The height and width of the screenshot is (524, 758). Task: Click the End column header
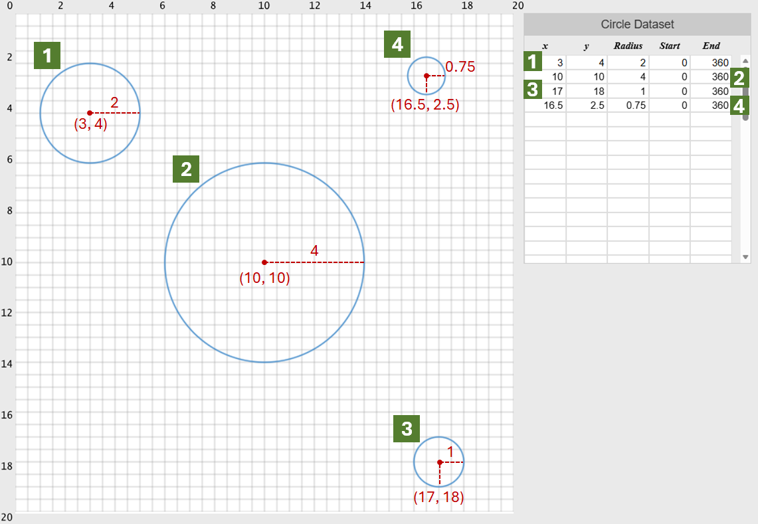coord(711,46)
